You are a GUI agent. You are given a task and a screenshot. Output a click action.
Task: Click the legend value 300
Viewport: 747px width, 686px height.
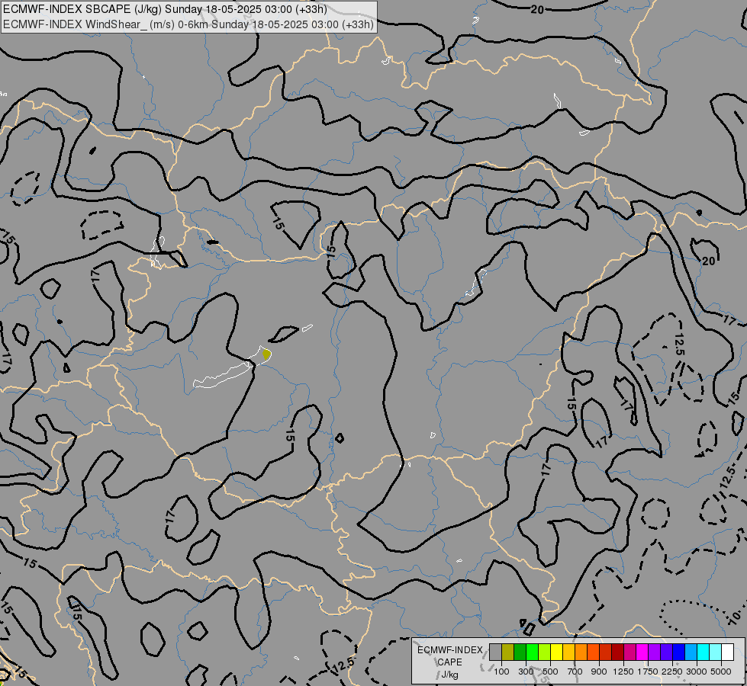coord(526,672)
